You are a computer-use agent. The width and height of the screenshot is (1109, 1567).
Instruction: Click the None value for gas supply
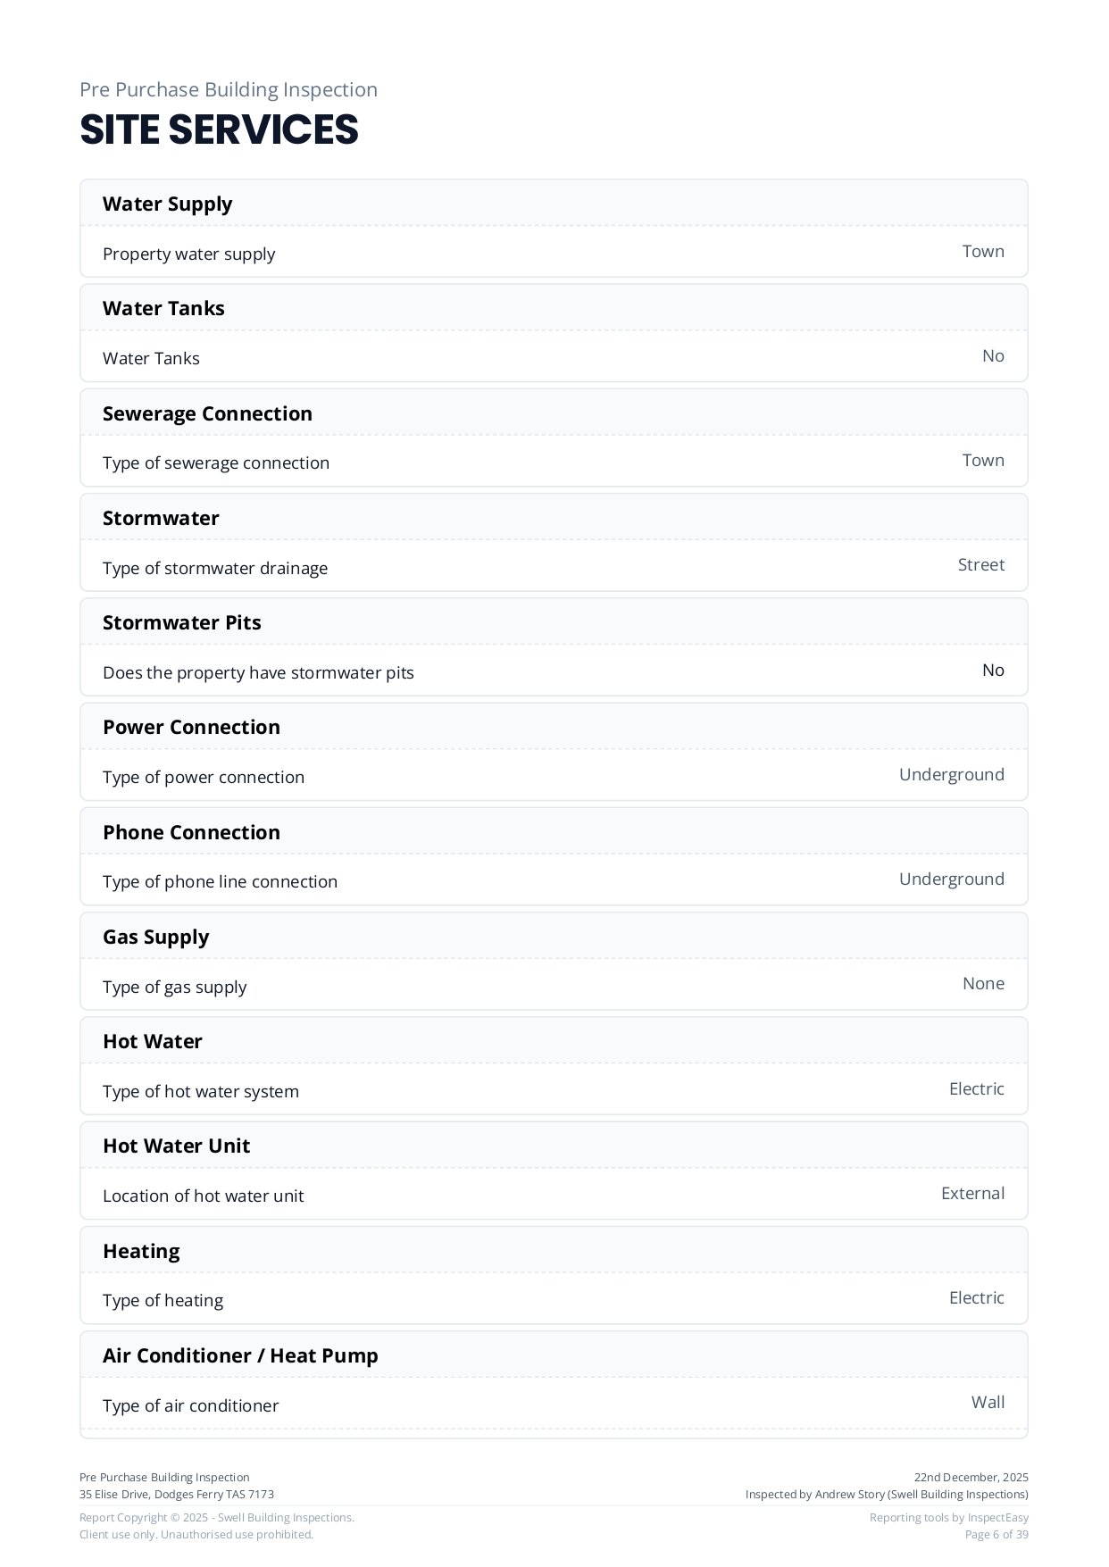983,983
